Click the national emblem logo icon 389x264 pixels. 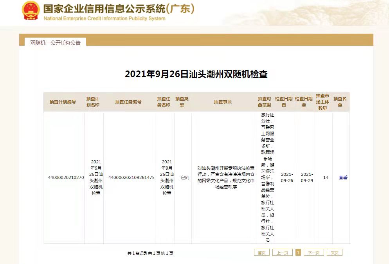[31, 11]
